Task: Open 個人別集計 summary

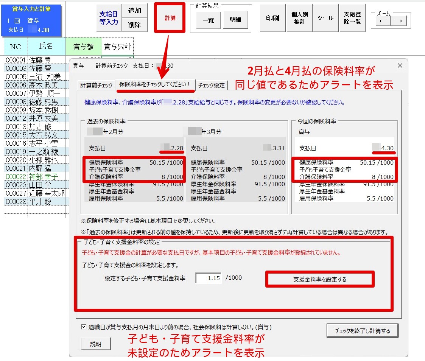Action: click(x=300, y=18)
